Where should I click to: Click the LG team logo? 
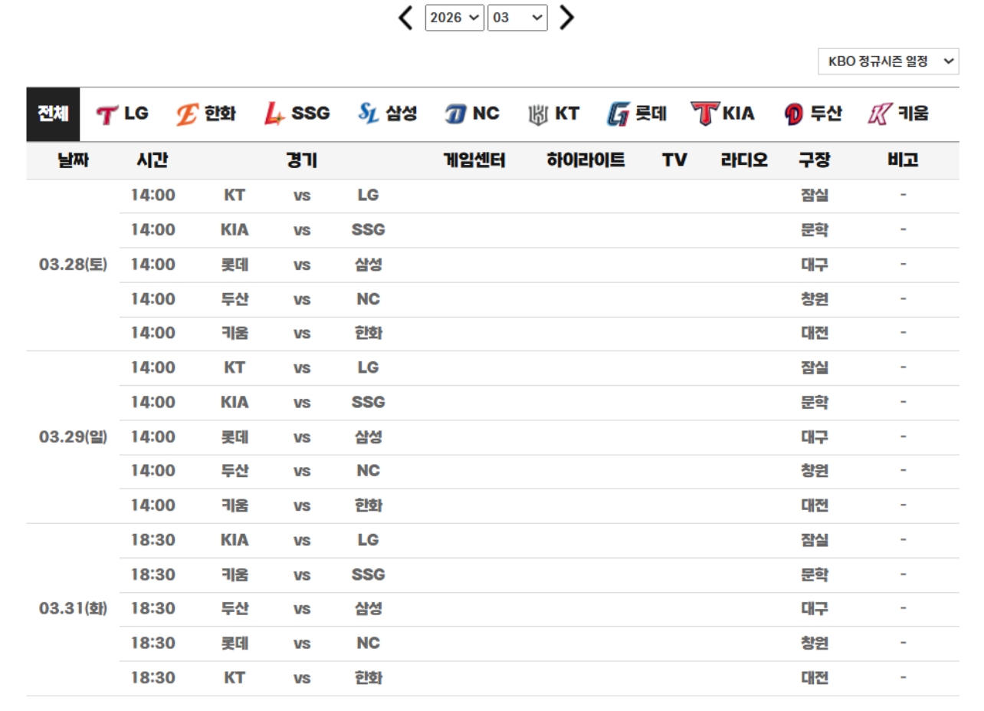pos(107,115)
